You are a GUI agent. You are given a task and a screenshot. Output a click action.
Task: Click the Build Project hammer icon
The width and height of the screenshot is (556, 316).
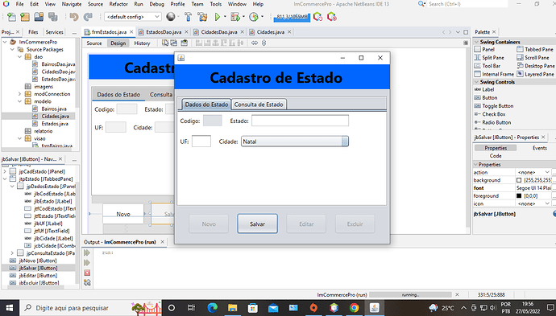[x=188, y=17]
